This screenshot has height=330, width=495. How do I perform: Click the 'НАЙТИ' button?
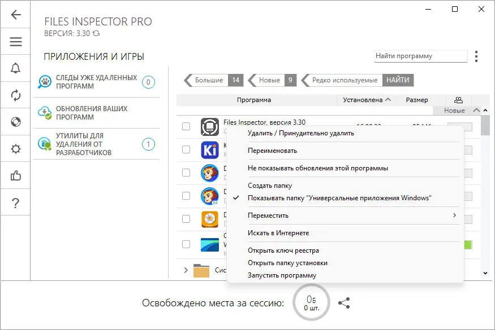click(x=398, y=80)
